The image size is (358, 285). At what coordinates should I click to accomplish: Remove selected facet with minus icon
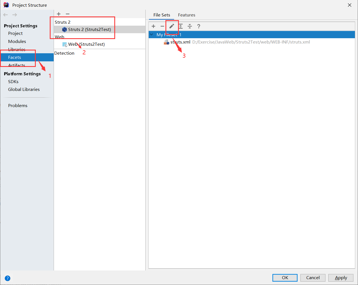coord(68,14)
